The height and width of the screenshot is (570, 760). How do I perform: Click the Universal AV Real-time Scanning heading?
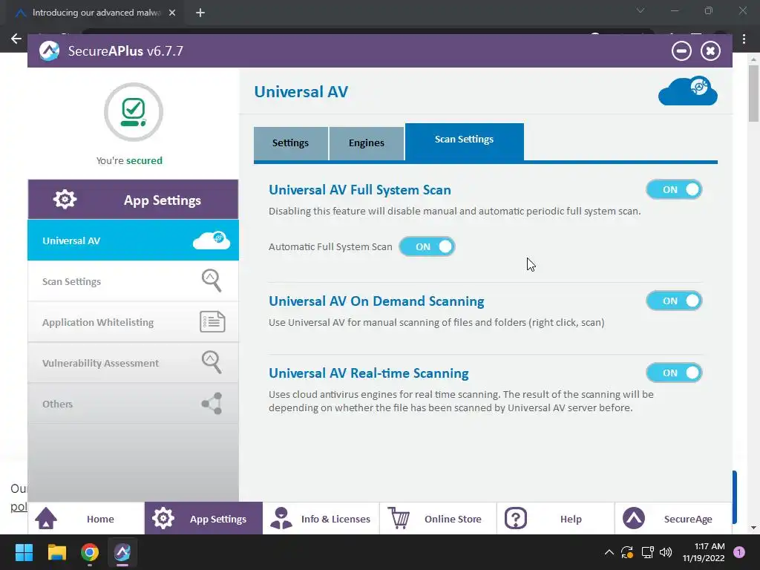(368, 373)
